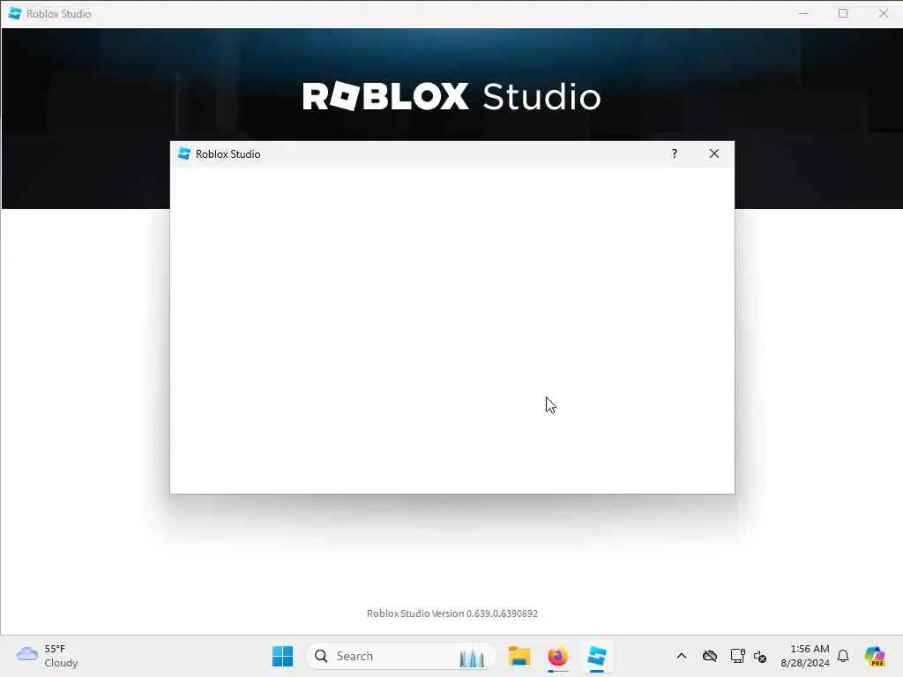Click the muted volume tray icon
The image size is (903, 677).
click(760, 657)
